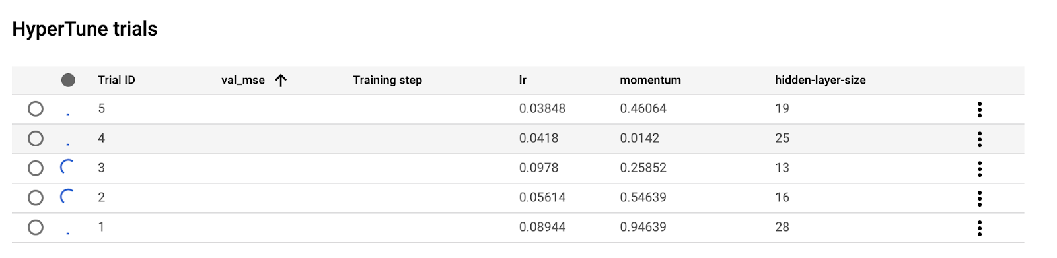Open the three-dot menu for trial 2

tap(980, 199)
